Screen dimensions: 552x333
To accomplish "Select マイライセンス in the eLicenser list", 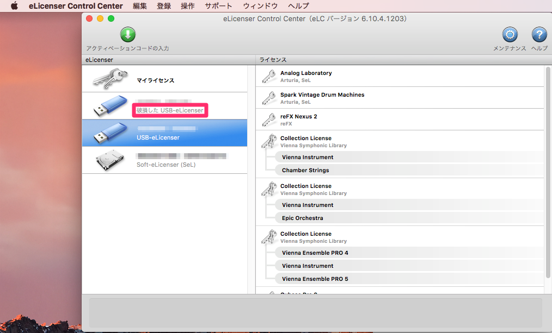I will (165, 79).
